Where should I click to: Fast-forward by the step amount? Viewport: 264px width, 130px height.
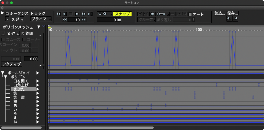84,20
